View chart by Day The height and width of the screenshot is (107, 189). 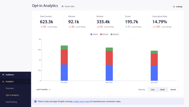153,90
